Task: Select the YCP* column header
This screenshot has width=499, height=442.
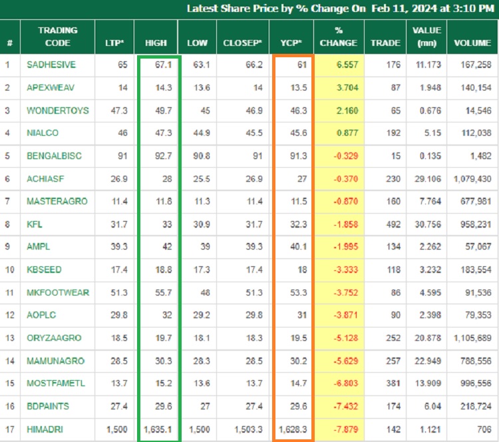Action: (x=290, y=43)
